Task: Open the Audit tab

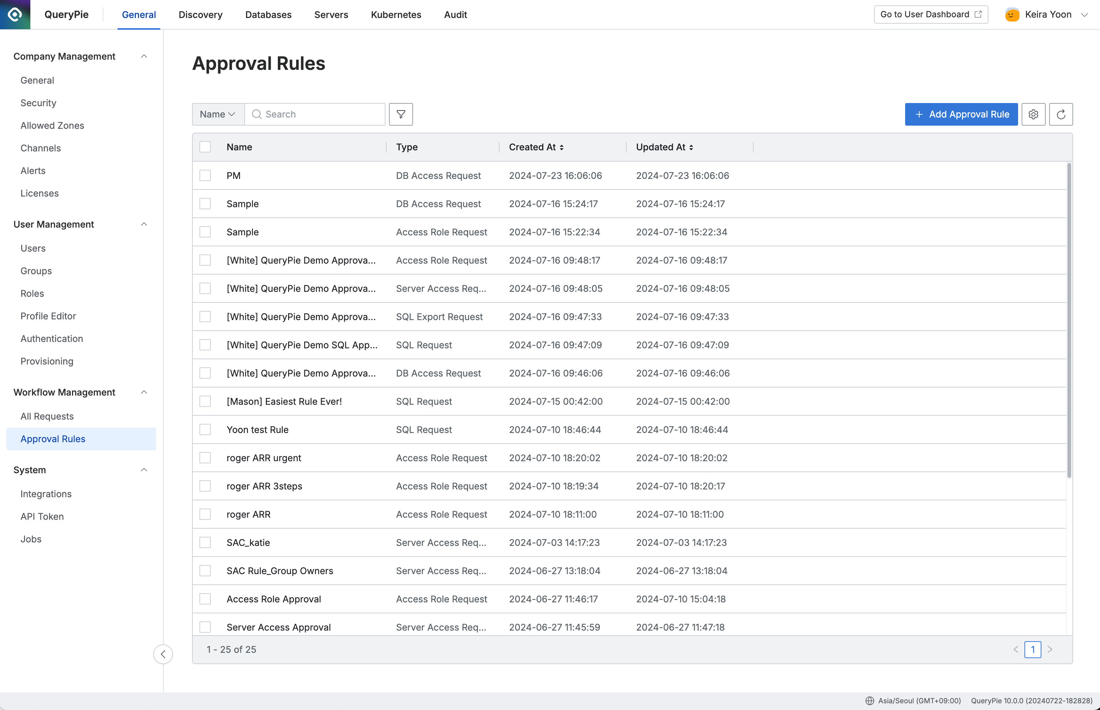Action: tap(455, 14)
